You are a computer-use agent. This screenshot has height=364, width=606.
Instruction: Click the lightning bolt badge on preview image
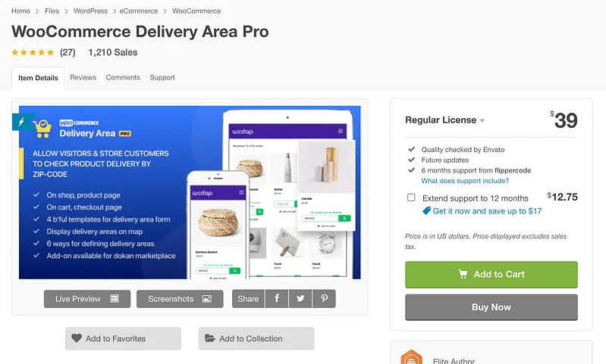pos(22,122)
